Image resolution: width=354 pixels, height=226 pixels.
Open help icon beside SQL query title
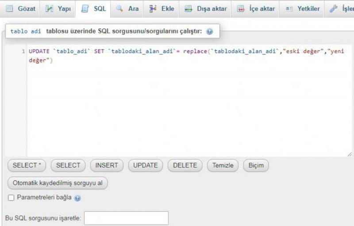point(209,31)
